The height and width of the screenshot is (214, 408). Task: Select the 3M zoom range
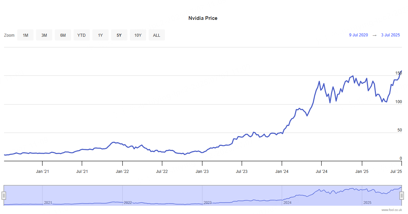click(x=44, y=35)
